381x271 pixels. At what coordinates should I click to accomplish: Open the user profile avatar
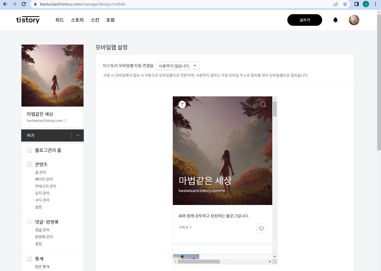[x=354, y=20]
